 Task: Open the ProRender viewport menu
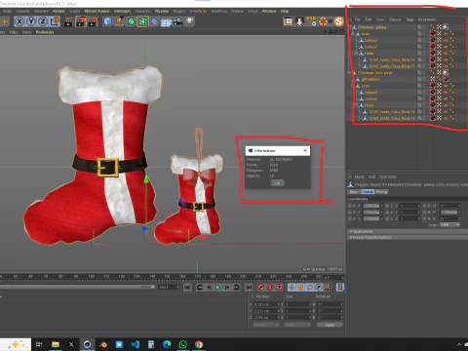(x=45, y=32)
